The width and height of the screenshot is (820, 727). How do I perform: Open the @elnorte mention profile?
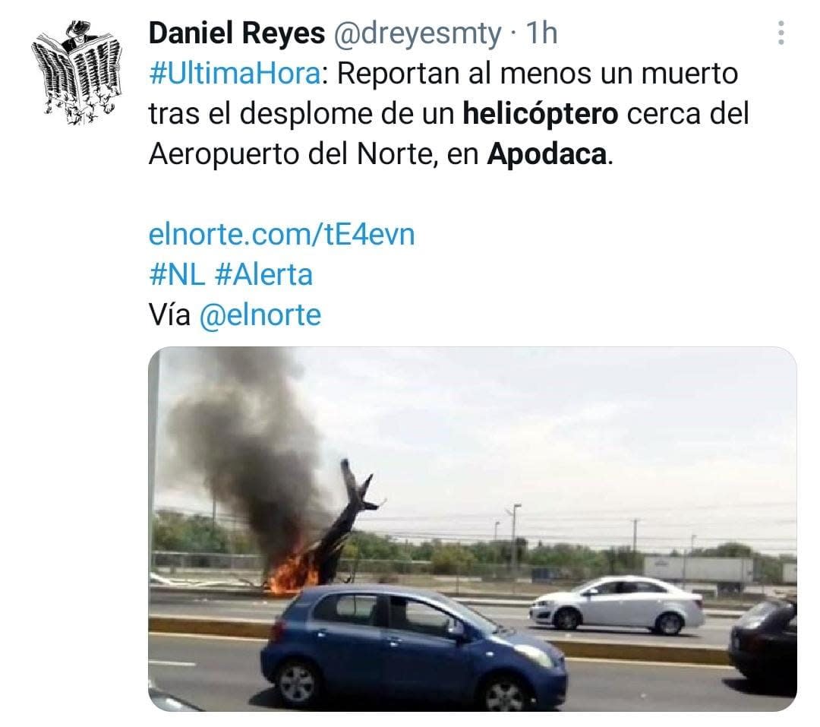[260, 315]
